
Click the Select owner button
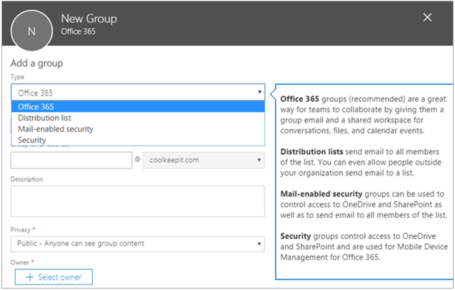click(x=54, y=277)
